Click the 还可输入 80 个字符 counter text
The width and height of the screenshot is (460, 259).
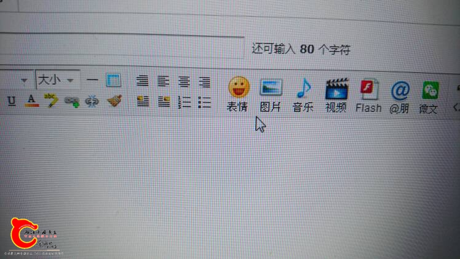pyautogui.click(x=301, y=49)
